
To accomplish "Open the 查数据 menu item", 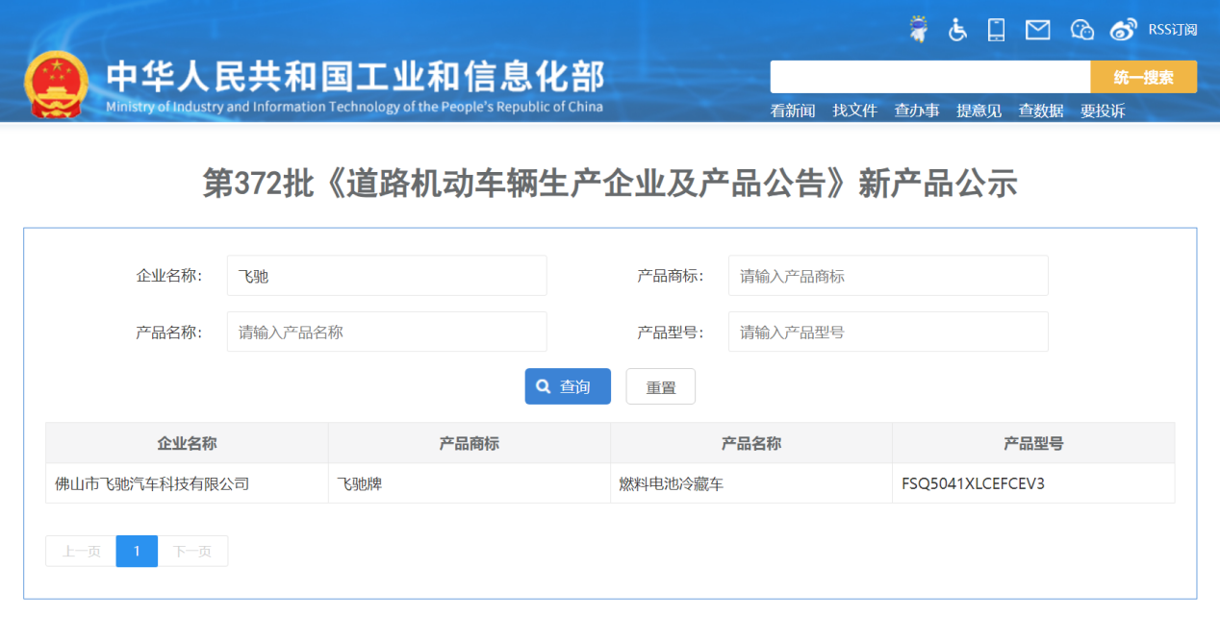I will pyautogui.click(x=1041, y=111).
